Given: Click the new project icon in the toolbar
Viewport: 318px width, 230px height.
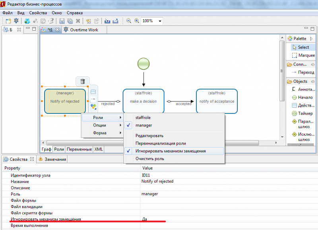Looking at the screenshot, I should click(x=8, y=21).
